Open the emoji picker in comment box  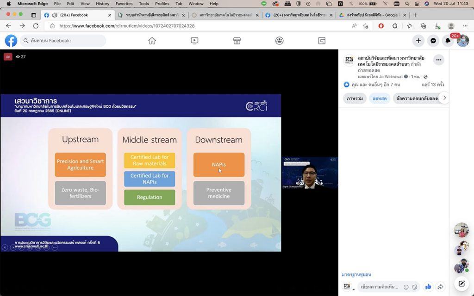406,287
